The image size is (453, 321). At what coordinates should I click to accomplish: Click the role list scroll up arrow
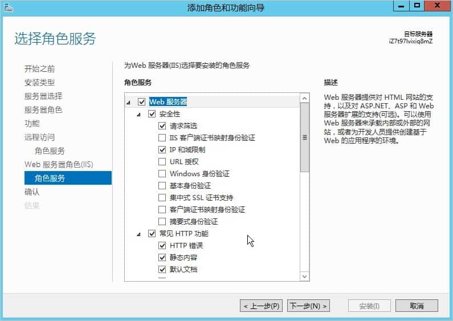(x=304, y=99)
